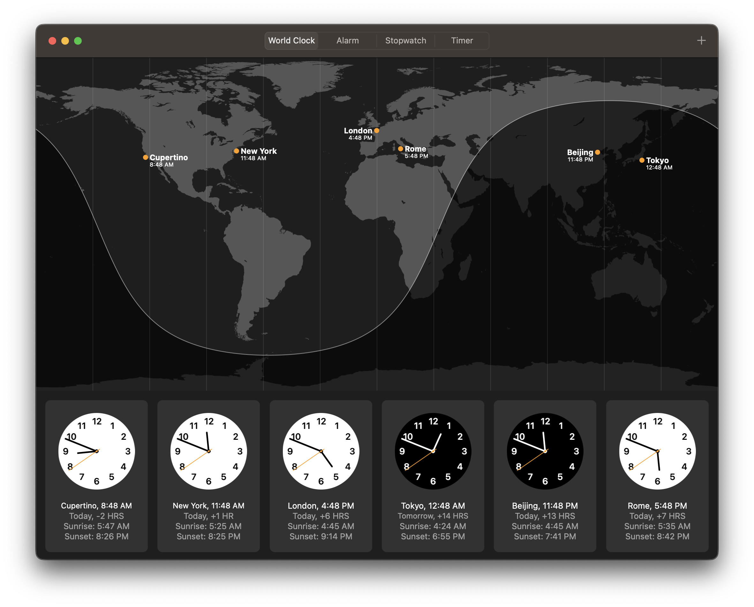Select the Beijing marker on the map
Viewport: 754px width, 607px height.
(x=598, y=152)
